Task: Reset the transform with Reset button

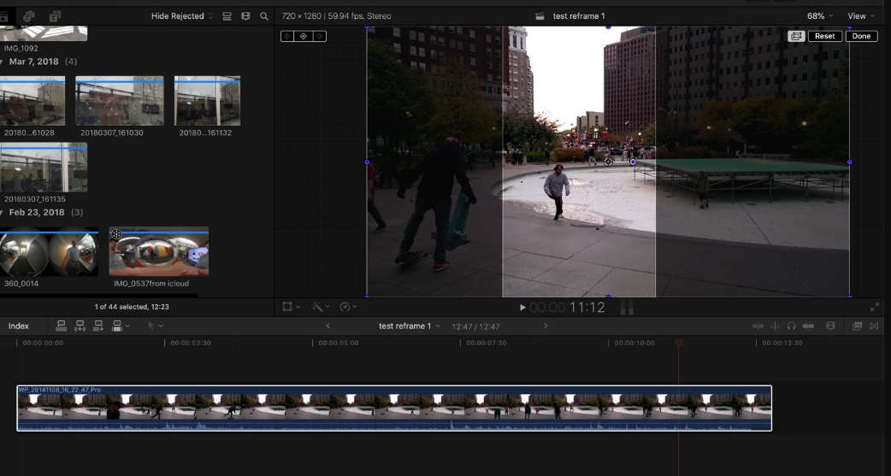Action: coord(824,37)
